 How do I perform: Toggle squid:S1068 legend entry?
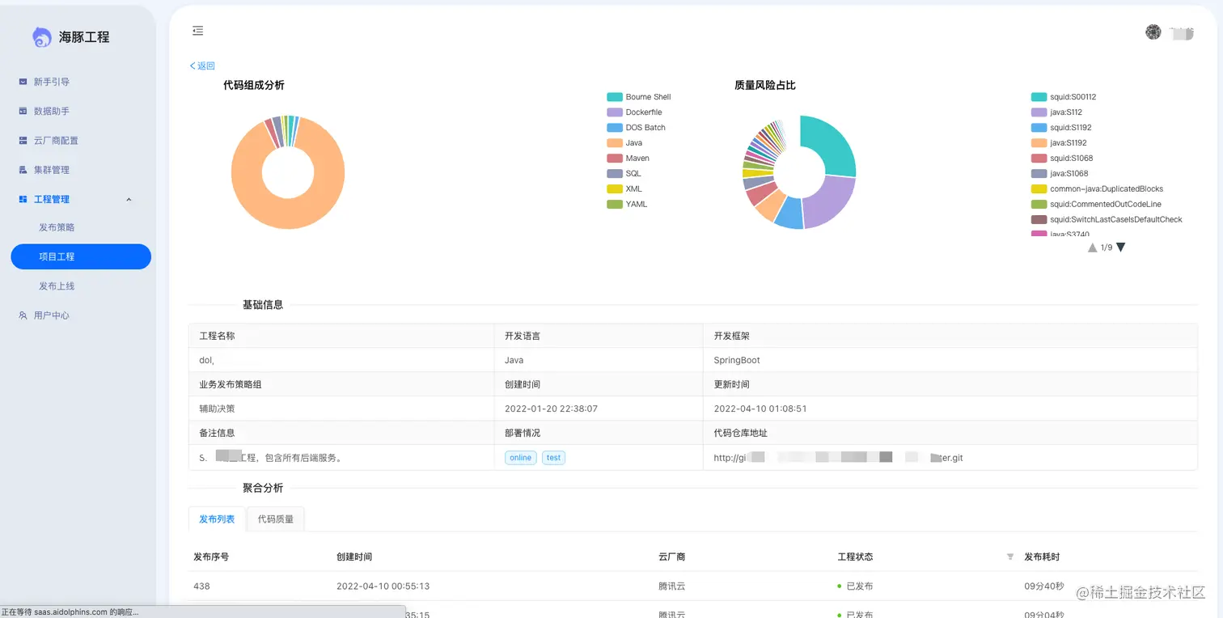[1062, 159]
